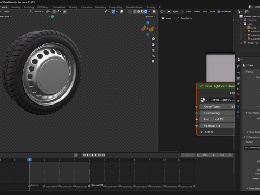Open node editor Node menu

pos(212,12)
